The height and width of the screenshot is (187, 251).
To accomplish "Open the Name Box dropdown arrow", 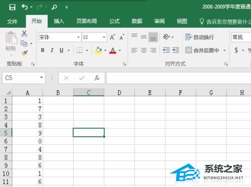I will 41,77.
